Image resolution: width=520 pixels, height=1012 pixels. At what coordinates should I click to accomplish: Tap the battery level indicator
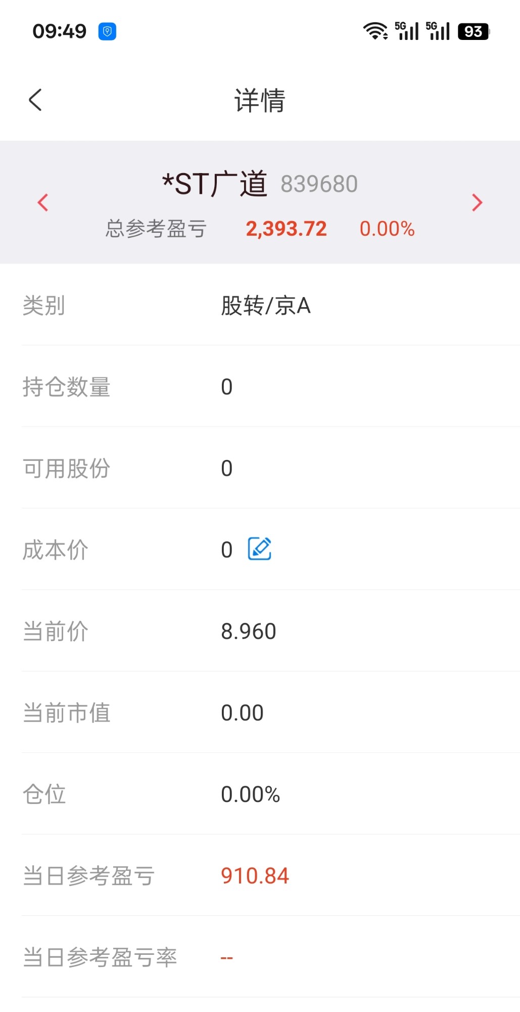click(x=473, y=31)
